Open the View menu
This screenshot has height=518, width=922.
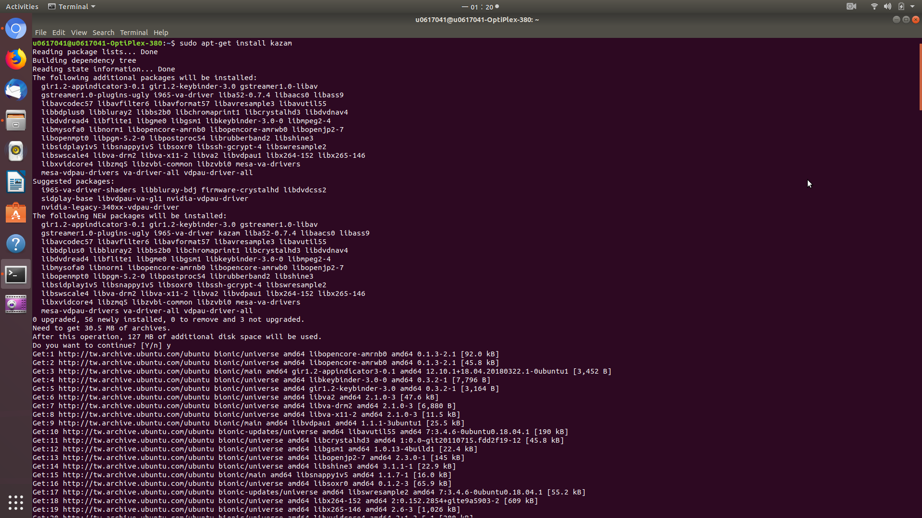(79, 33)
